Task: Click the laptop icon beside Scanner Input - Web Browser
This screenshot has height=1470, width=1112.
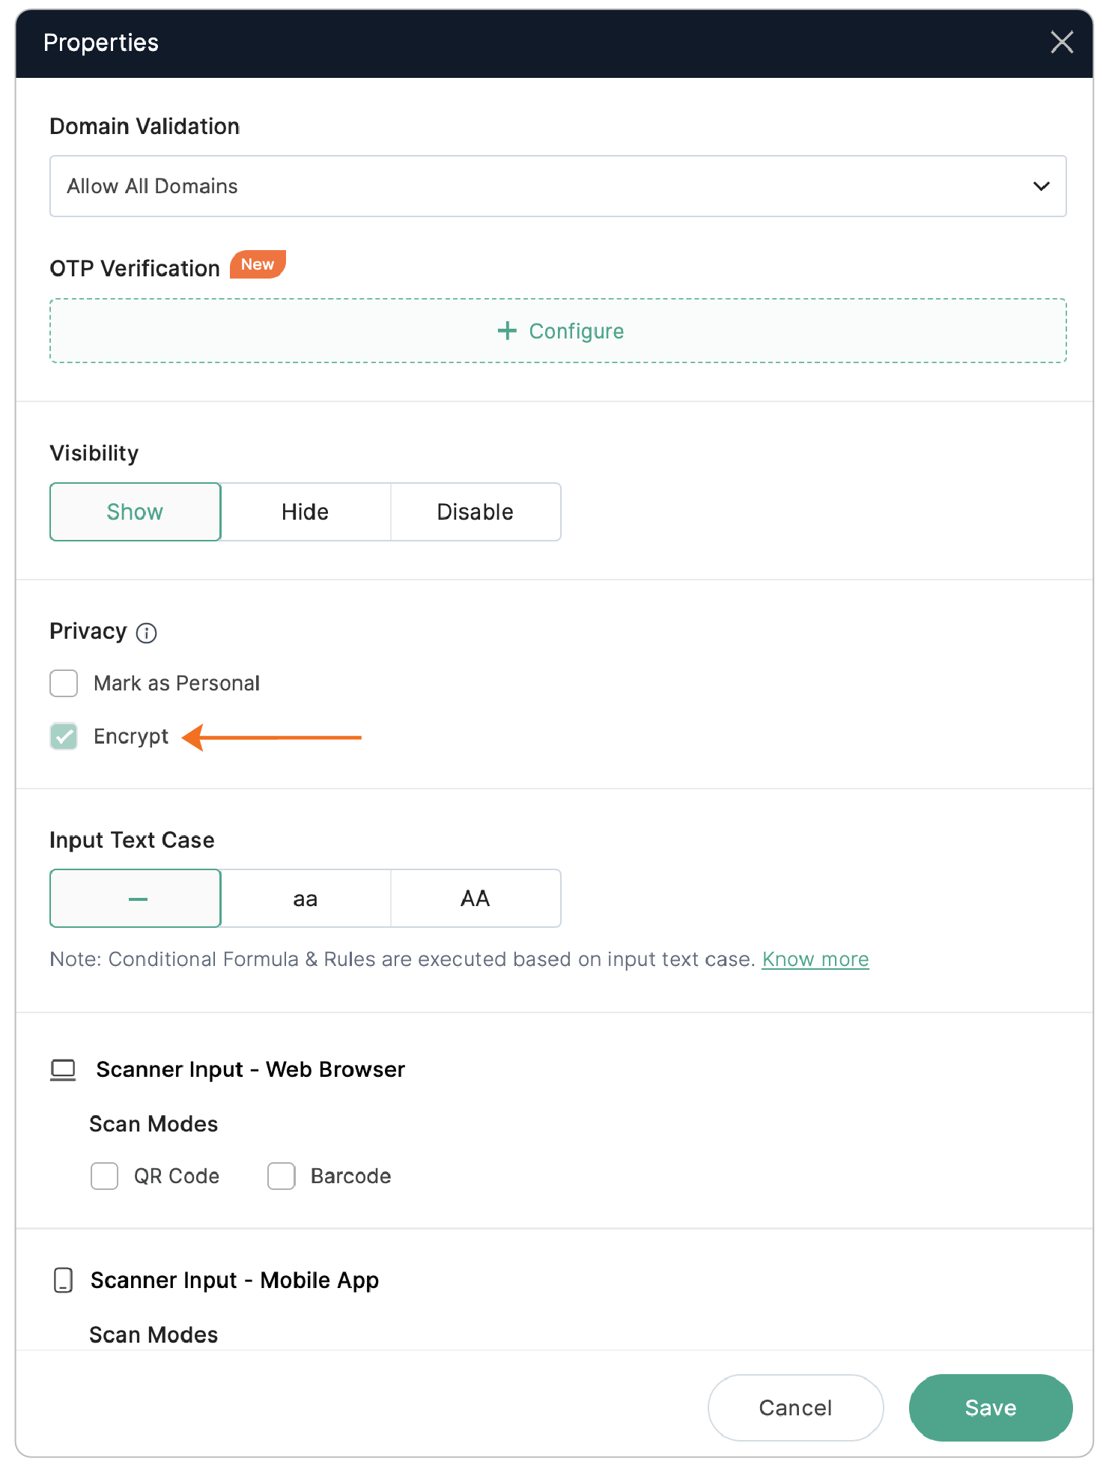Action: (63, 1070)
